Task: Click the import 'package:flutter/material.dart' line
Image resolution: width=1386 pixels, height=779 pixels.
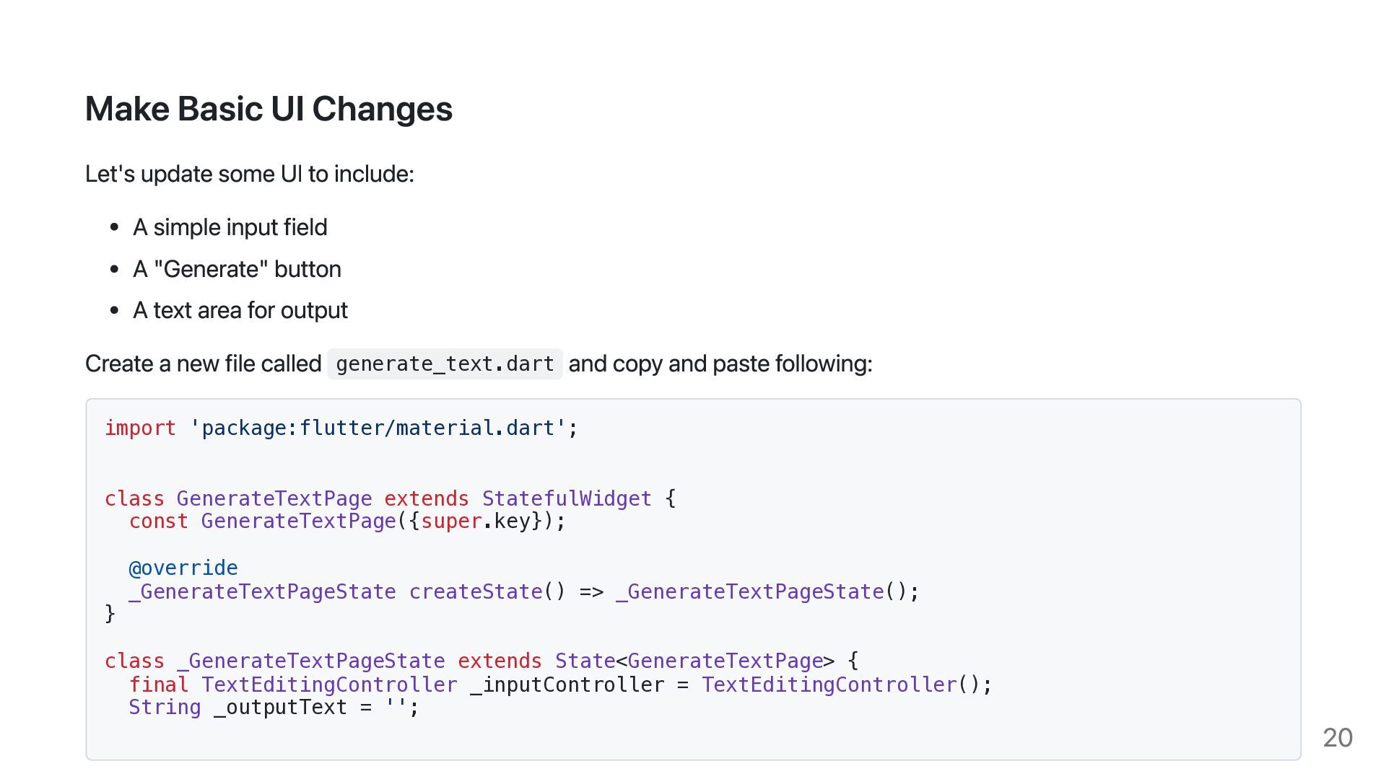Action: [341, 428]
